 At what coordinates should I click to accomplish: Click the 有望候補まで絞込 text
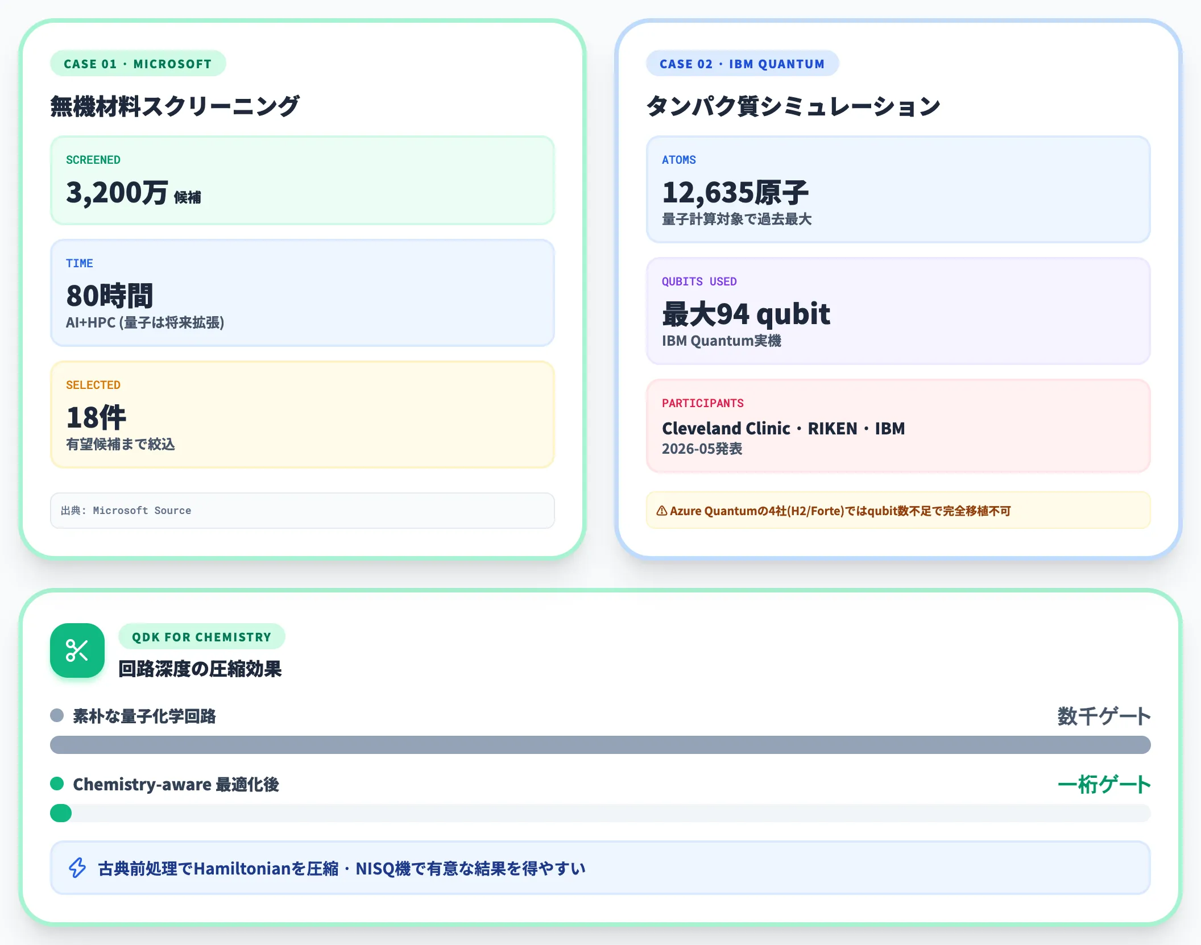[121, 444]
